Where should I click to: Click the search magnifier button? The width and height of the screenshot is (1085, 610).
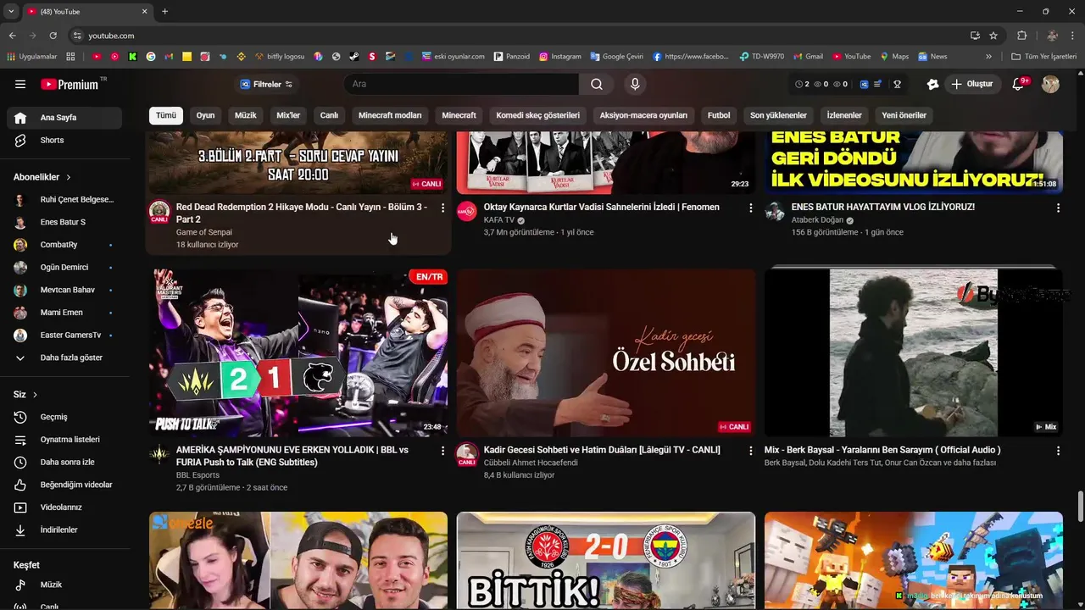(597, 84)
